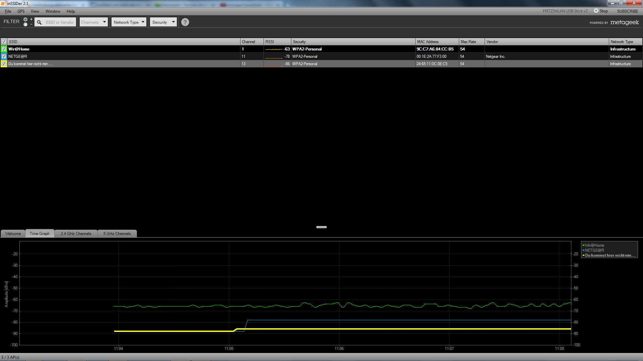This screenshot has height=361, width=643.
Task: Click the panel splitter grip handle
Action: [x=321, y=227]
